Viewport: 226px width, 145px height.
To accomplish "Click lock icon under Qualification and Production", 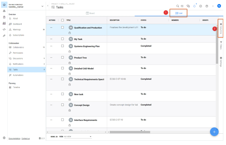I will coord(70,33).
